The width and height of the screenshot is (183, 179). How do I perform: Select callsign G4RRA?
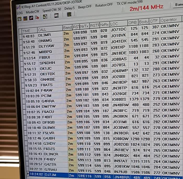(x=48, y=101)
